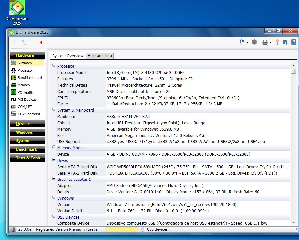This screenshot has width=299, height=240.
Task: Select the Processor Model row value
Action: pyautogui.click(x=146, y=73)
